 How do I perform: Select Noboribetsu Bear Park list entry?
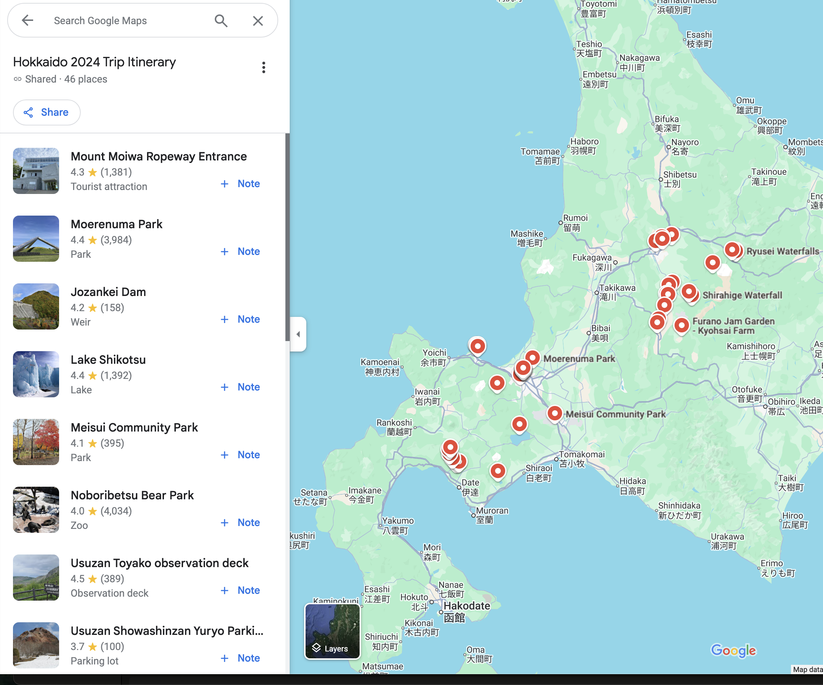[x=132, y=495]
